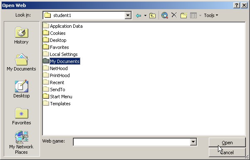Image resolution: width=250 pixels, height=160 pixels.
Task: Select the SendTo folder icon
Action: tap(46, 89)
